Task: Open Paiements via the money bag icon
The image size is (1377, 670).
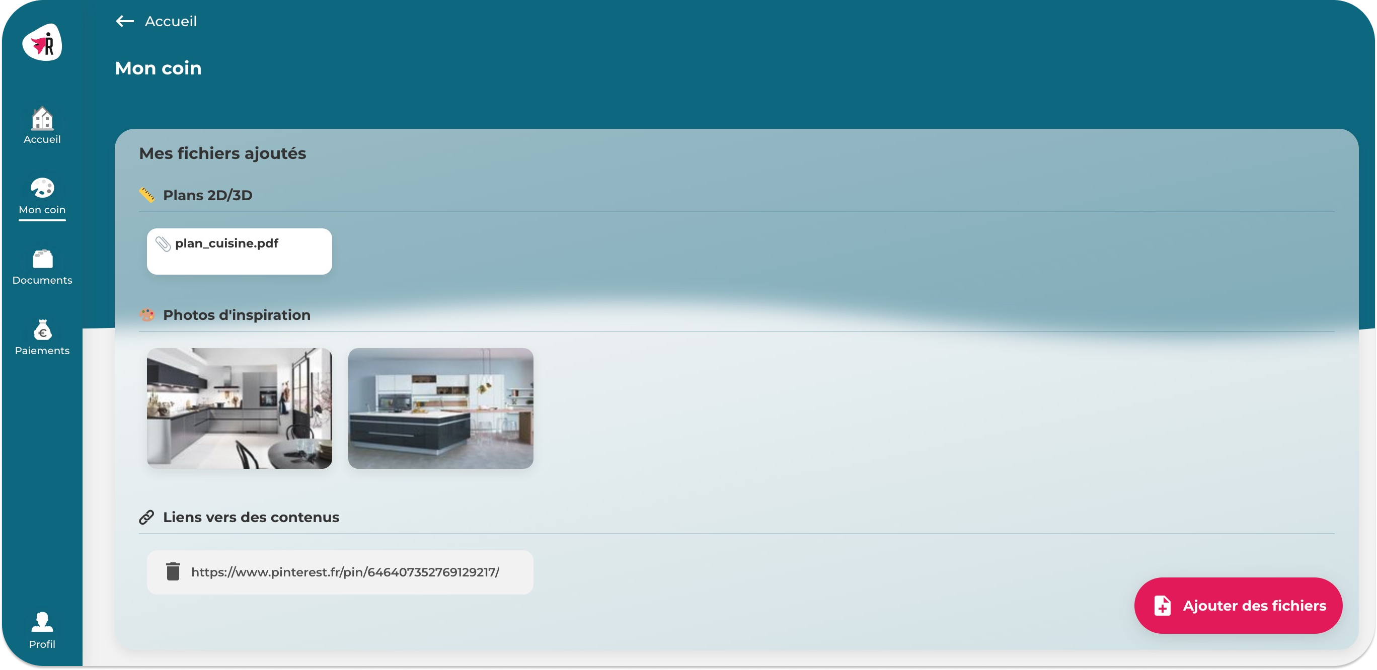Action: click(x=42, y=329)
